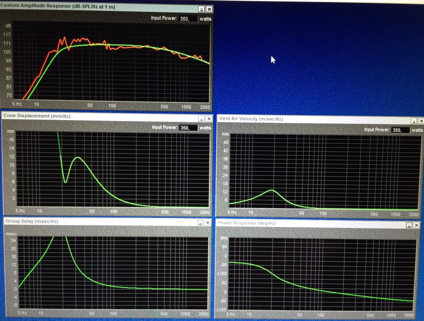Minimize the Custom Amplitude Response window
The height and width of the screenshot is (321, 424).
coord(202,9)
